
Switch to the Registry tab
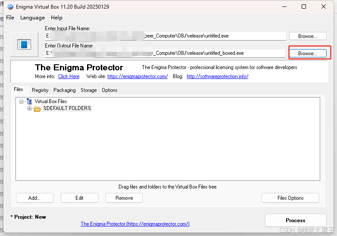[x=40, y=90]
